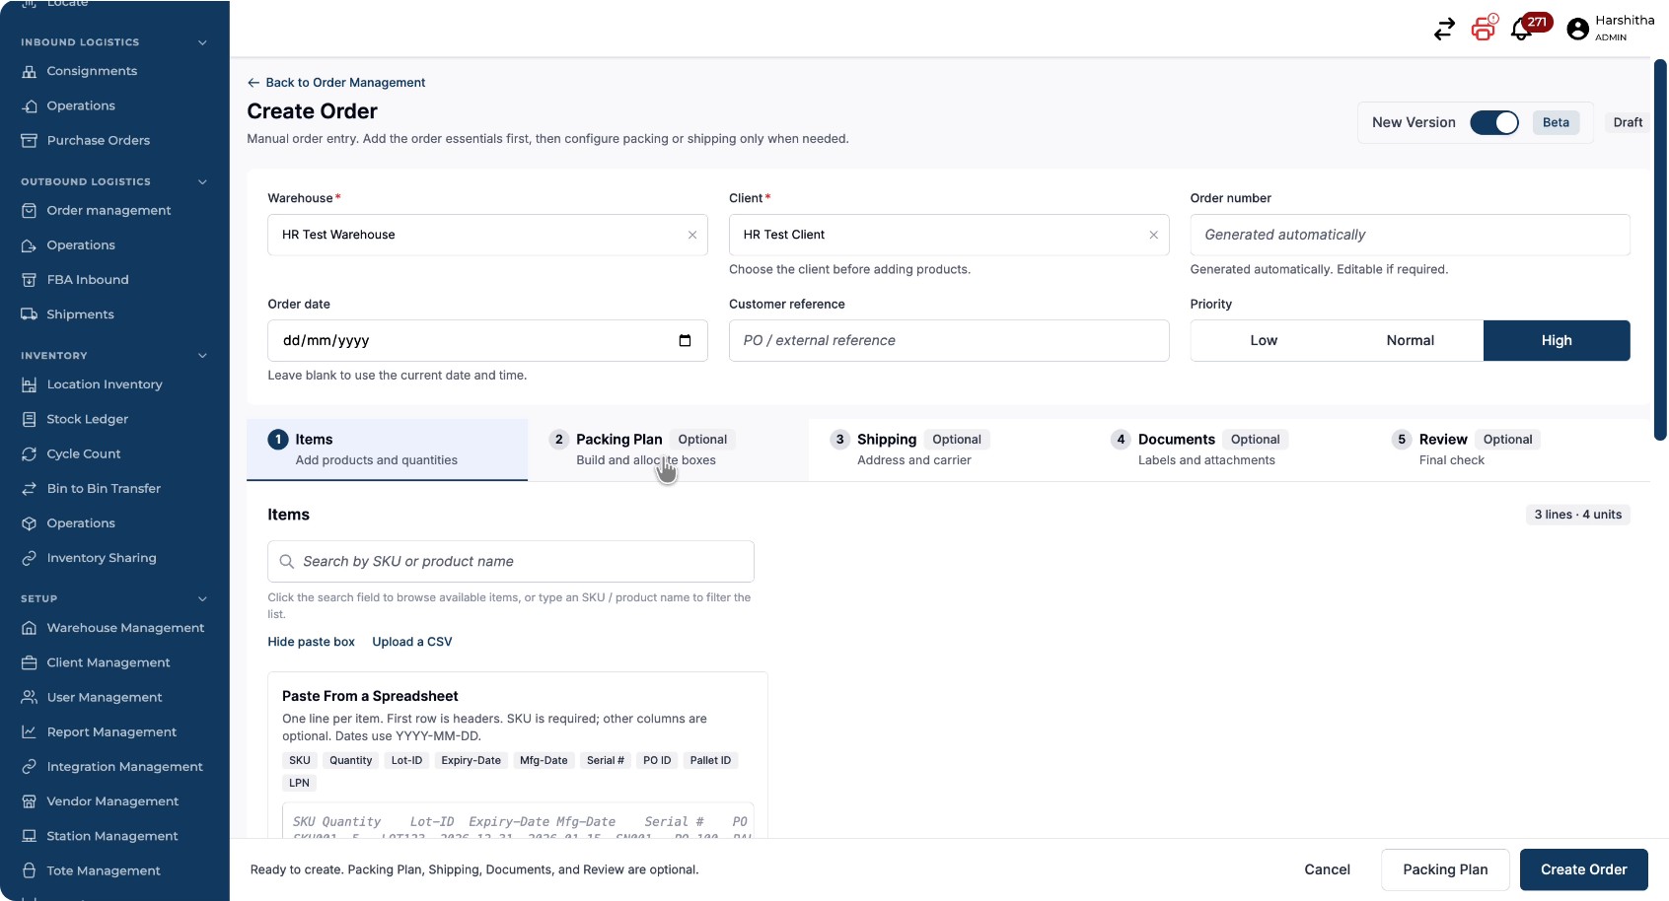
Task: Open the Harshitha user avatar icon
Action: pyautogui.click(x=1577, y=30)
